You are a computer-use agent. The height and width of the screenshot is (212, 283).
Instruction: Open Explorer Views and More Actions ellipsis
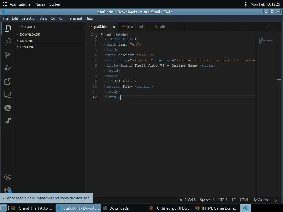click(78, 27)
